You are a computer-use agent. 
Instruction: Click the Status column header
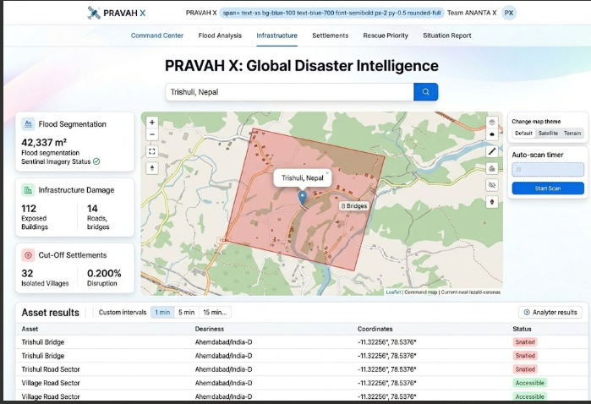click(x=522, y=329)
